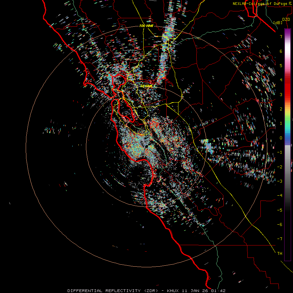Image resolution: width=293 pixels, height=293 pixels.
Task: Click the 3 value on the color scale
Action: 281,94
